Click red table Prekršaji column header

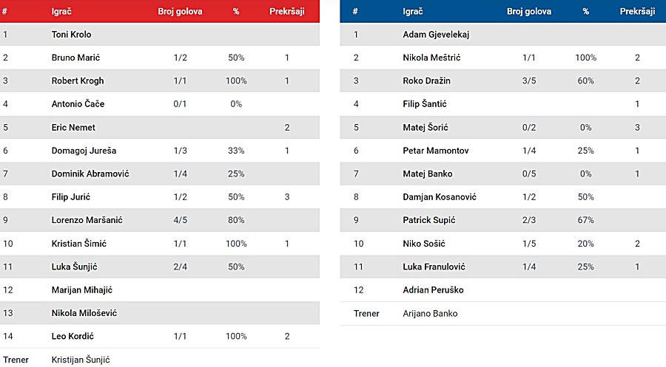pyautogui.click(x=287, y=11)
